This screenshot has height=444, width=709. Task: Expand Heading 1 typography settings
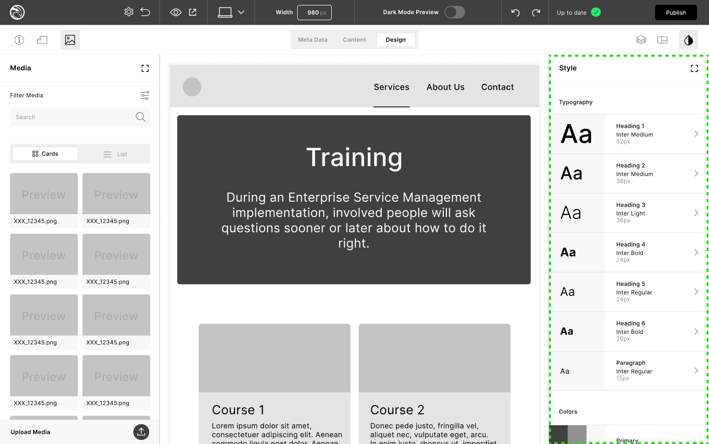tap(696, 134)
